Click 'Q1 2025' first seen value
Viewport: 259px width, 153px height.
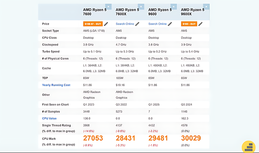click(154, 104)
